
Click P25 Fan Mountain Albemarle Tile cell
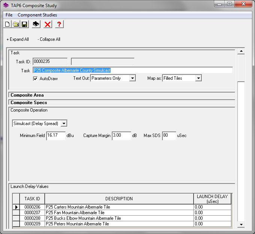(x=119, y=213)
